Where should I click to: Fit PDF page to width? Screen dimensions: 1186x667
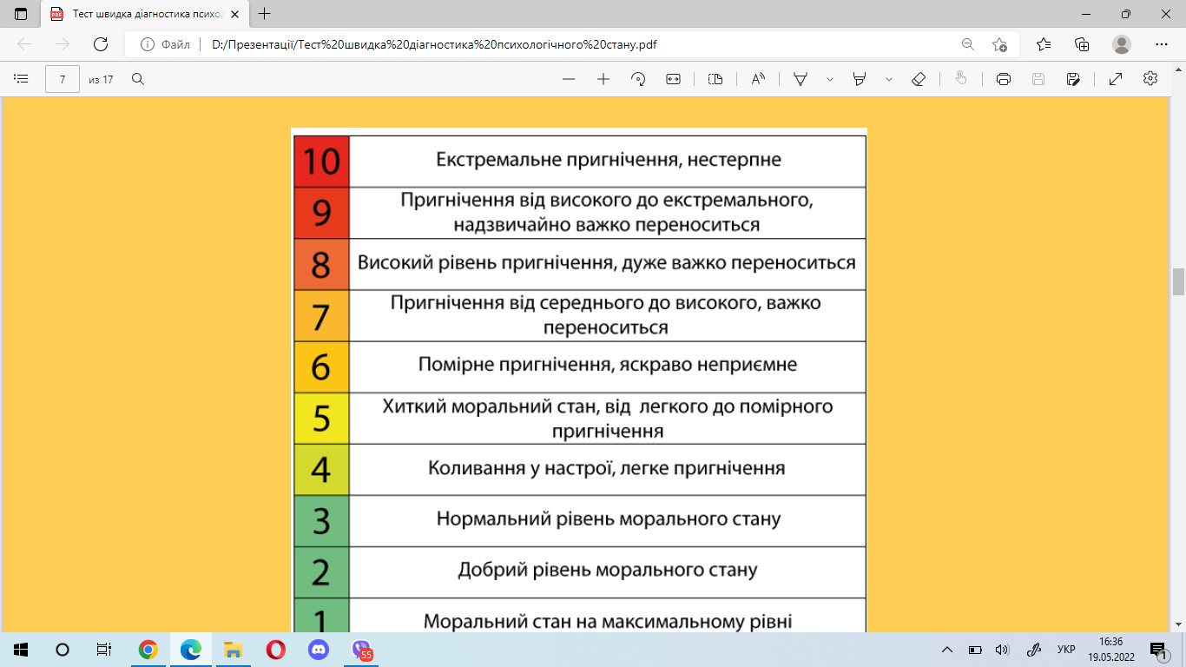[673, 79]
